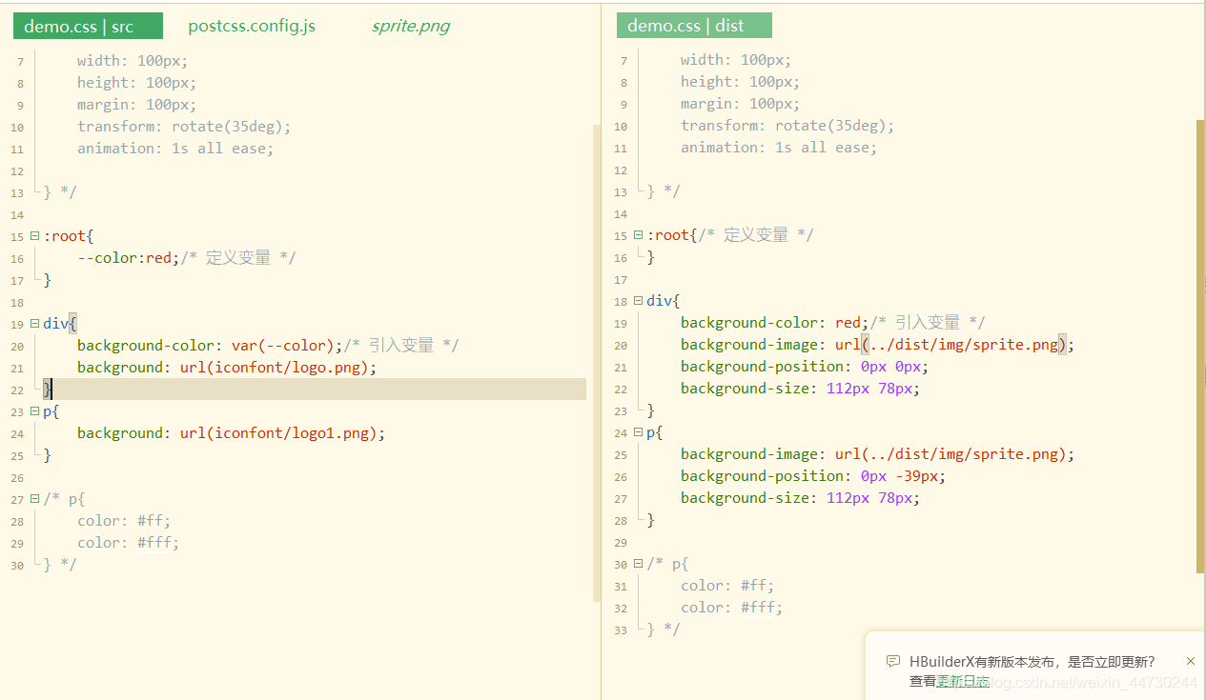Open the postcss.config.js tab
This screenshot has width=1206, height=700.
pos(252,26)
